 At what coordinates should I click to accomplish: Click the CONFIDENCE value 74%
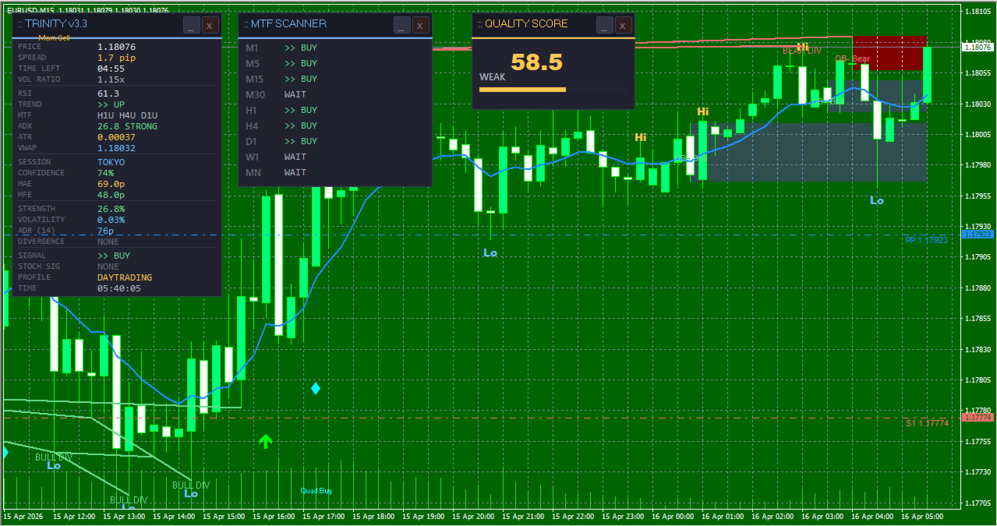[x=105, y=173]
